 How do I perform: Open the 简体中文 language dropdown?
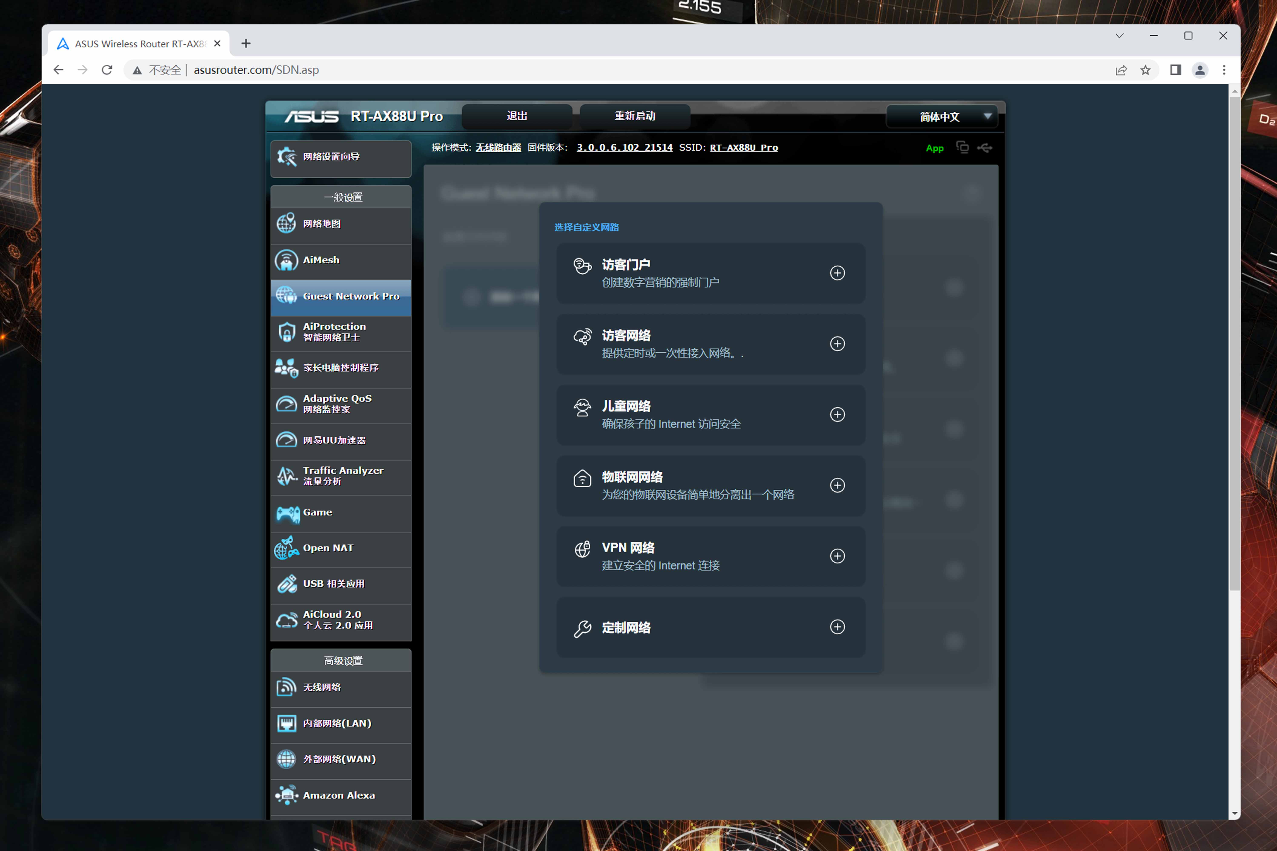942,117
